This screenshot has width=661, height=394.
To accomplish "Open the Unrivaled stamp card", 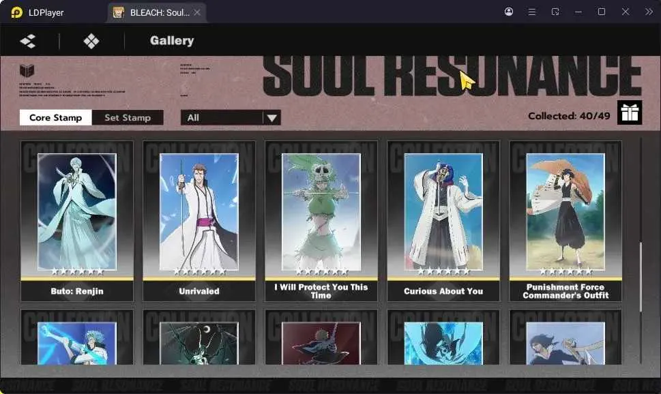I will point(199,222).
